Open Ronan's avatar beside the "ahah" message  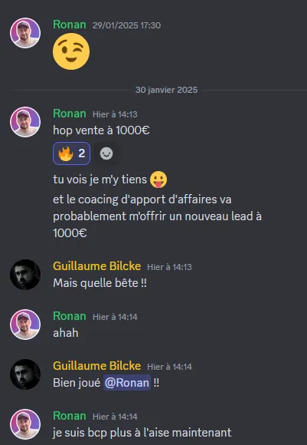(x=25, y=325)
